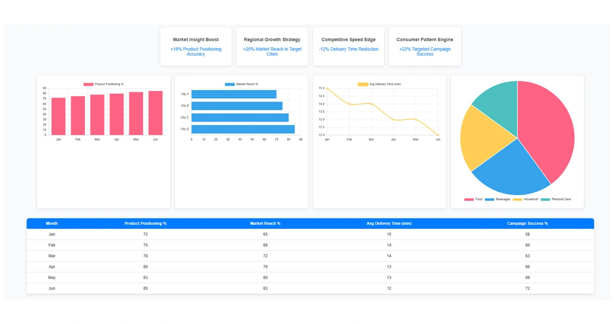
Task: Click the -12% Delivery Time Reduction text
Action: (348, 50)
